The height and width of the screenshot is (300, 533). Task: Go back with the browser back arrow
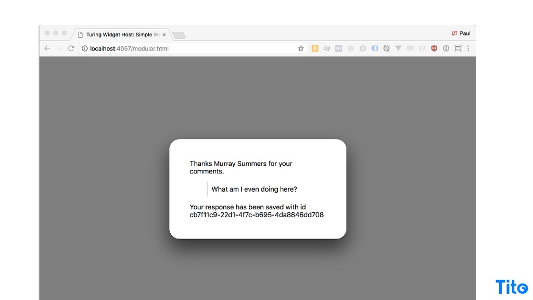coord(47,48)
